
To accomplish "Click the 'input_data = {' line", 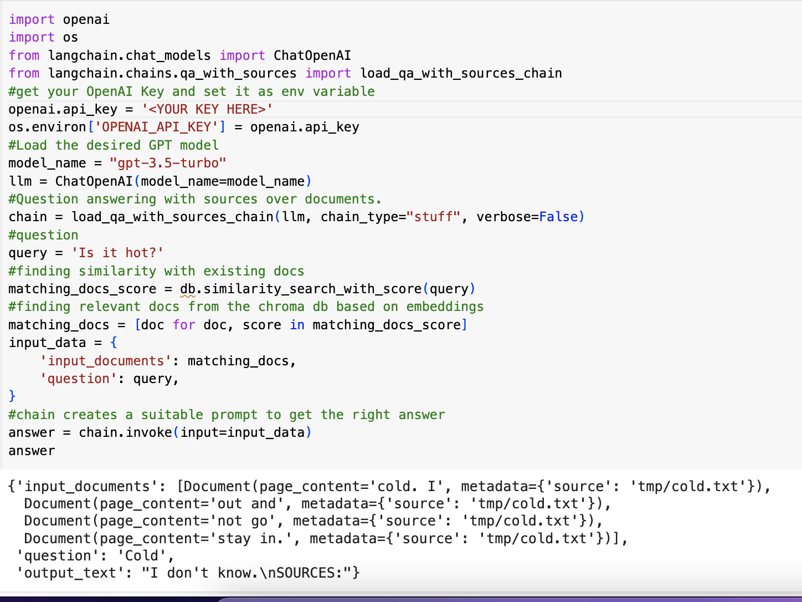I will click(x=63, y=343).
